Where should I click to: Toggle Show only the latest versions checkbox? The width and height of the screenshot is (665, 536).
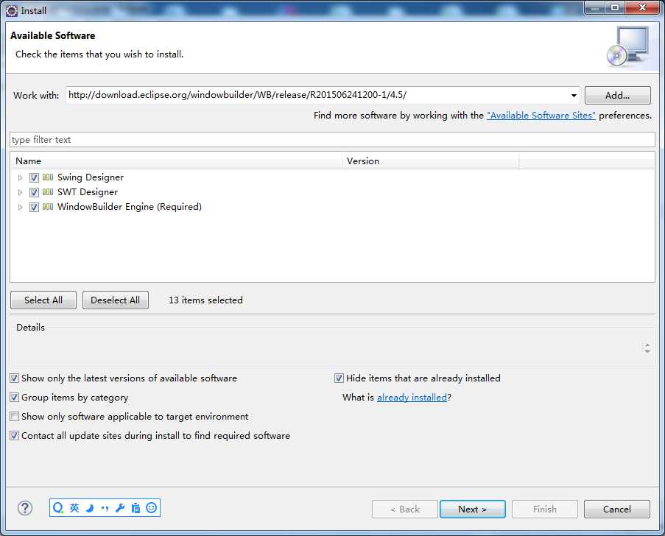point(15,378)
